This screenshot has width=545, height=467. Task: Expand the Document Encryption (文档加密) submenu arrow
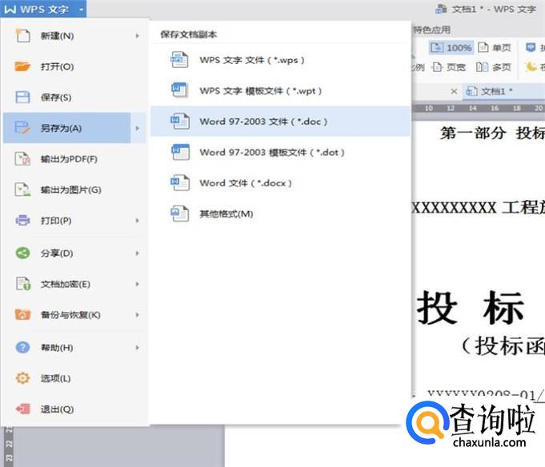[138, 284]
